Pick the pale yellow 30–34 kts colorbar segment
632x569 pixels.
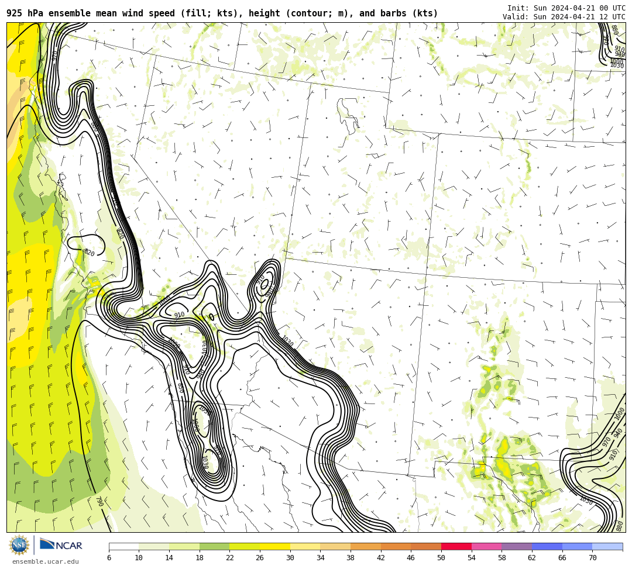(305, 546)
